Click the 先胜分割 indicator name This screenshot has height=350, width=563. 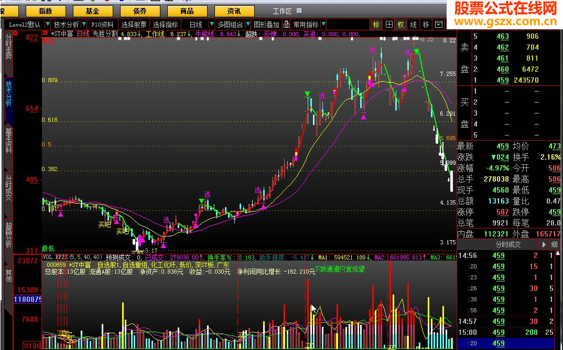point(105,34)
